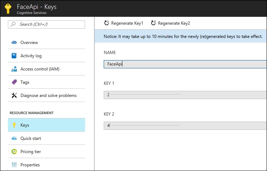Click the KEY 2 value field

pyautogui.click(x=185, y=126)
